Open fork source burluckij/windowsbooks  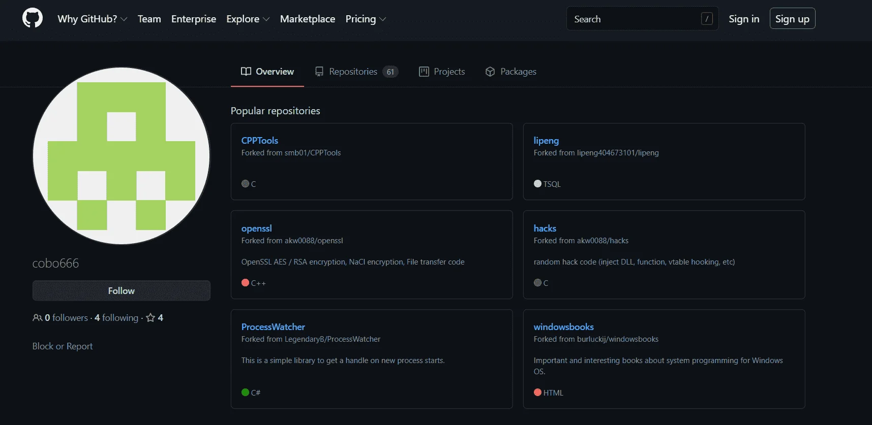coord(618,339)
